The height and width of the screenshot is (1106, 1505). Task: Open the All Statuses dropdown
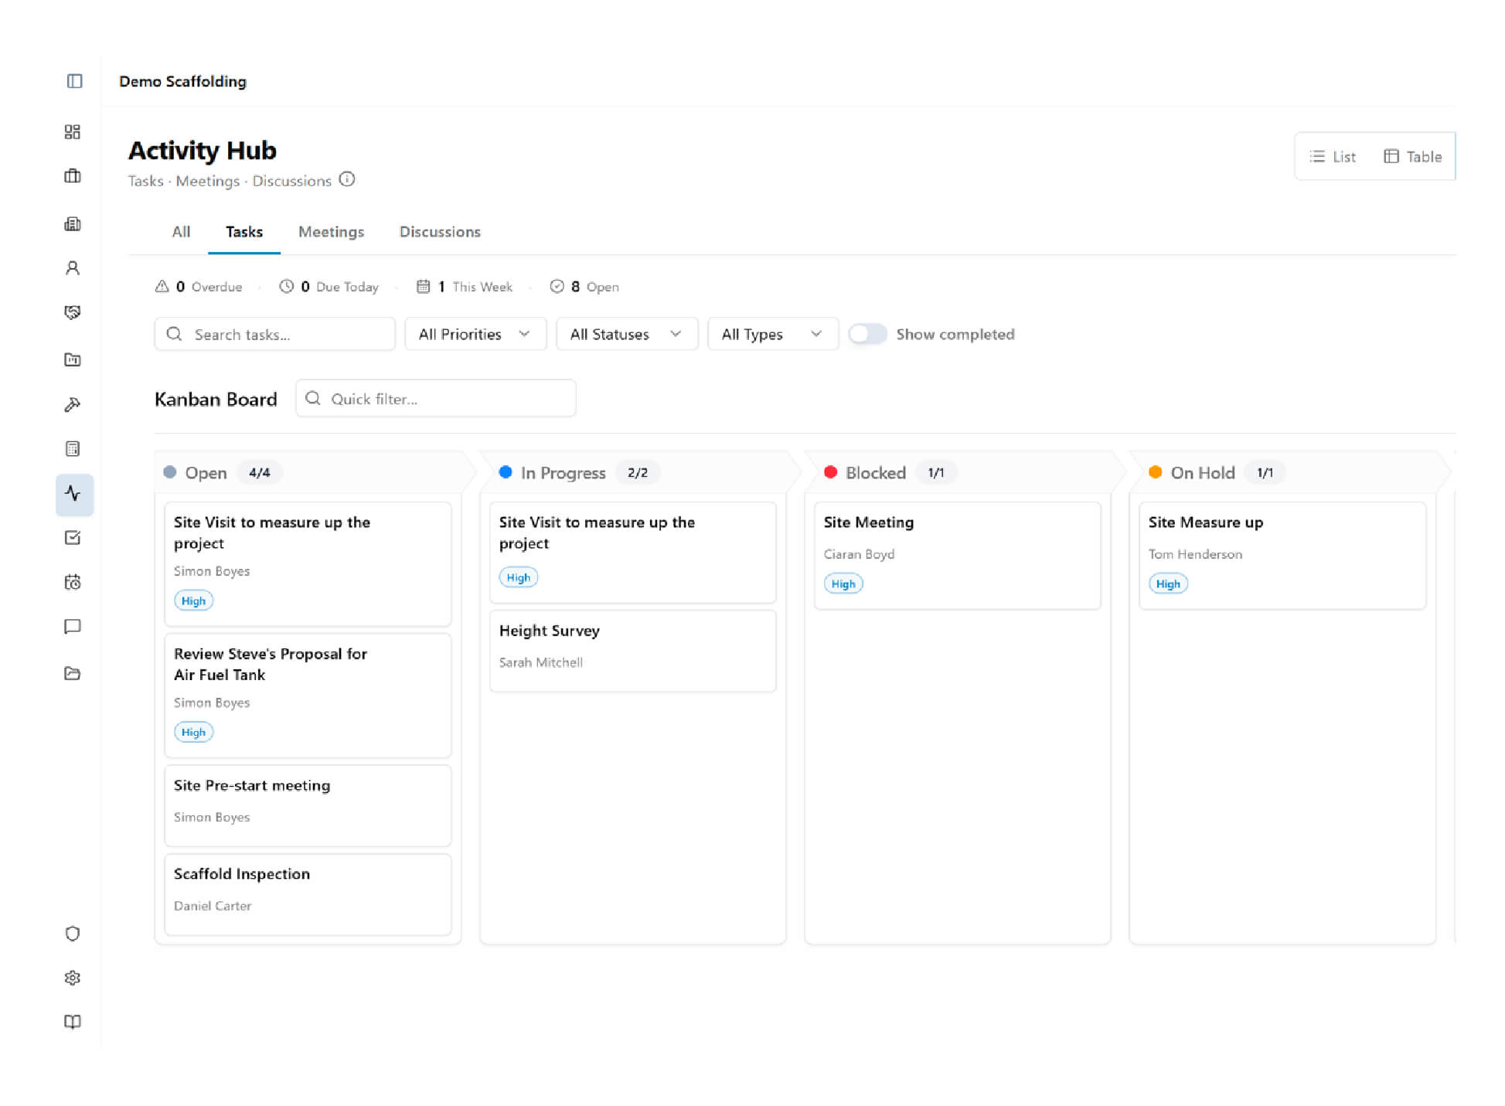pos(626,334)
